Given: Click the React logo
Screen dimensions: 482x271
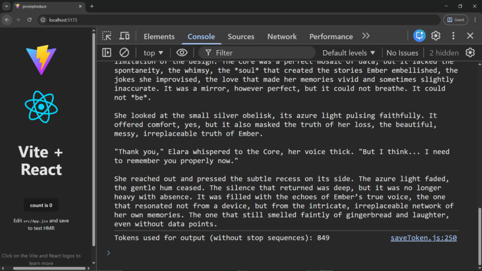Looking at the screenshot, I should point(41,106).
